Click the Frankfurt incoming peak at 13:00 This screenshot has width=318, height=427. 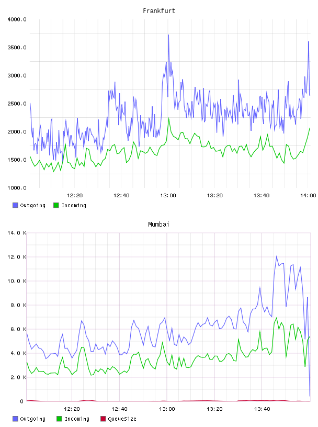pos(168,118)
